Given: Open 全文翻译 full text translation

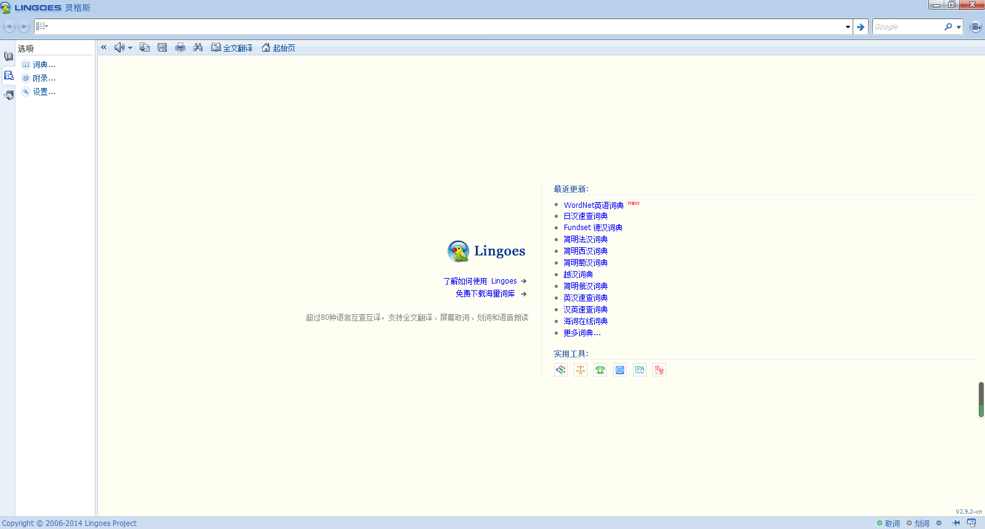Looking at the screenshot, I should [x=232, y=47].
